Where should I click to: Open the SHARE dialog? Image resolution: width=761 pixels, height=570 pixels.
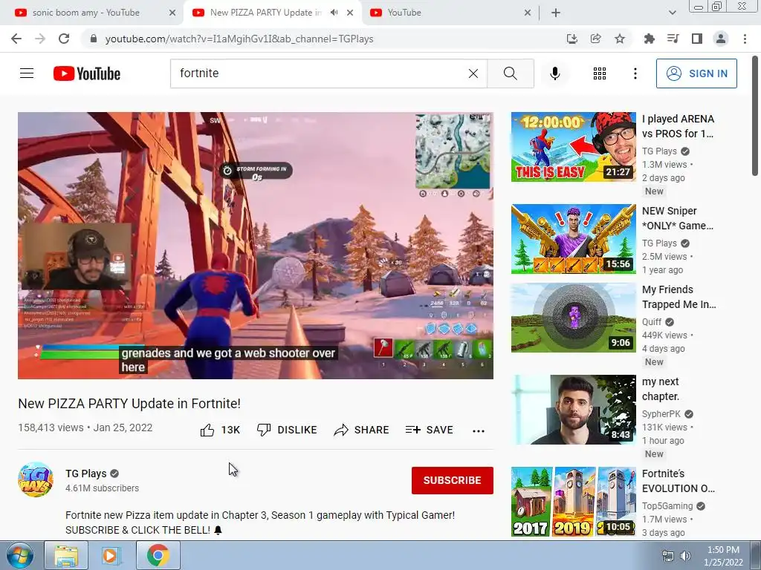[x=361, y=430]
